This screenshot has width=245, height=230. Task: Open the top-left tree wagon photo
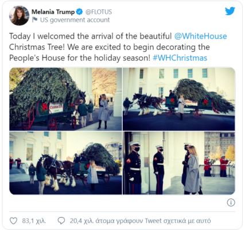tap(65, 99)
